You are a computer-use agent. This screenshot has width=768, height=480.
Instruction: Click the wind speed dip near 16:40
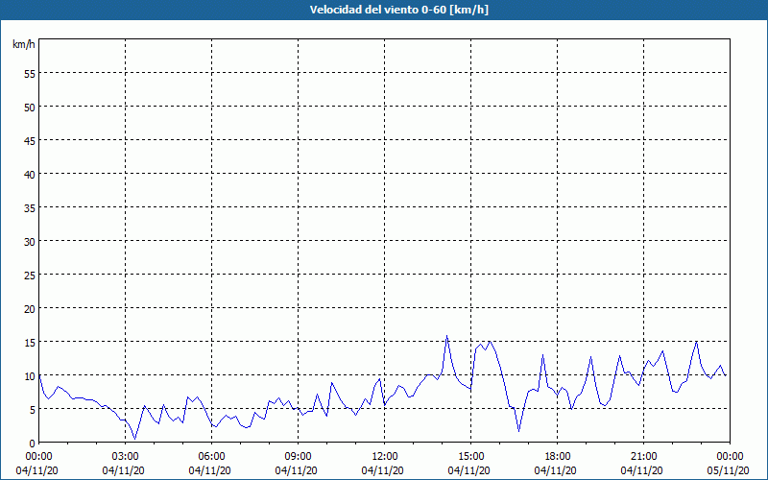tap(519, 431)
